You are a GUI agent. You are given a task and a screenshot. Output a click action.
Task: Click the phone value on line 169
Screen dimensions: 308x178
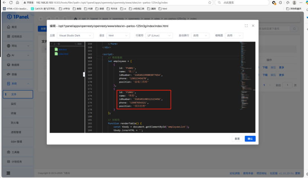click(138, 78)
